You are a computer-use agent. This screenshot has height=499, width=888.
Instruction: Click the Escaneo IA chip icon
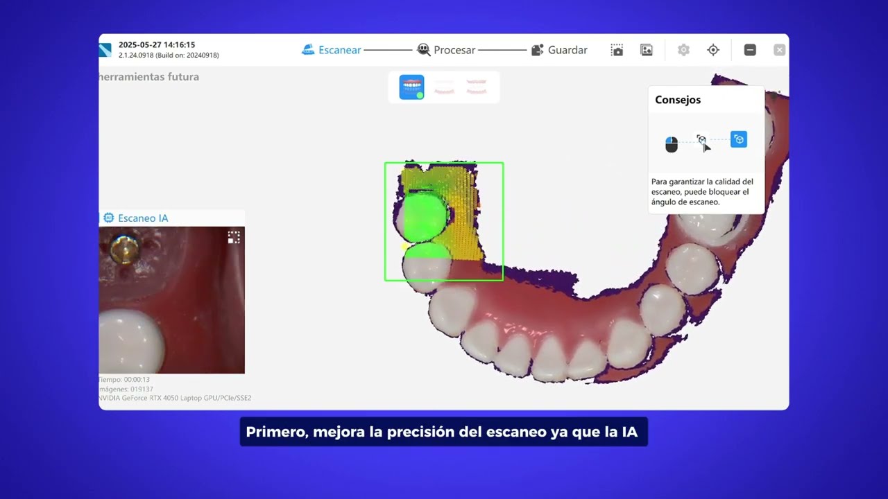pyautogui.click(x=108, y=218)
